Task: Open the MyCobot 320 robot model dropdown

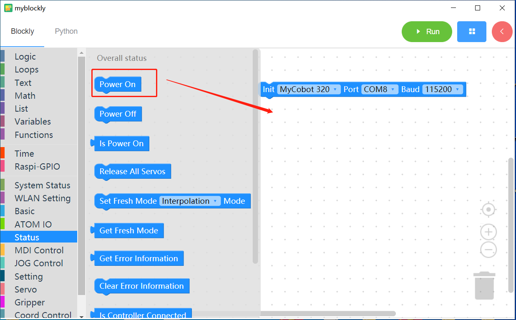Action: (309, 89)
